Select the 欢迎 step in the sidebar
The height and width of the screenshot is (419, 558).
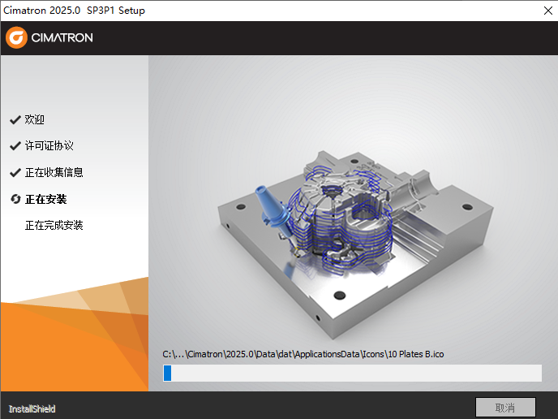(35, 119)
